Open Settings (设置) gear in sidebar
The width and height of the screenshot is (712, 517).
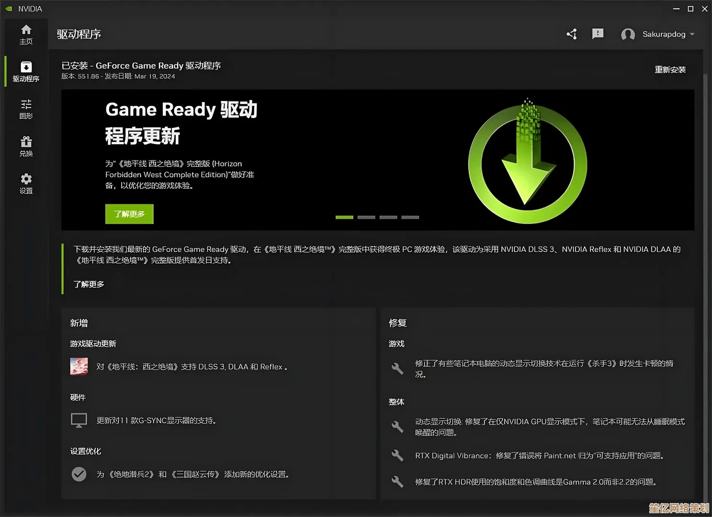[26, 183]
